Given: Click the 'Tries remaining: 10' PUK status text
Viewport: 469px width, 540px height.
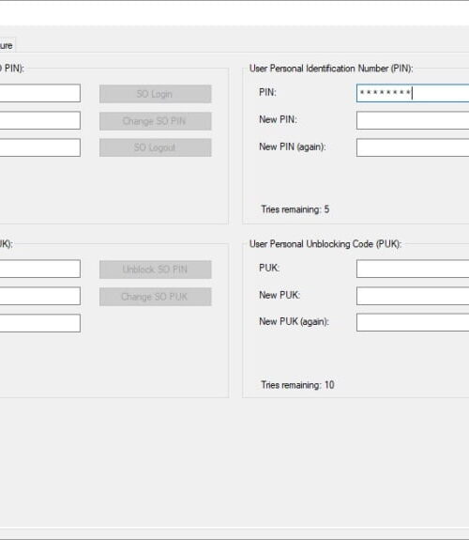Looking at the screenshot, I should click(297, 385).
